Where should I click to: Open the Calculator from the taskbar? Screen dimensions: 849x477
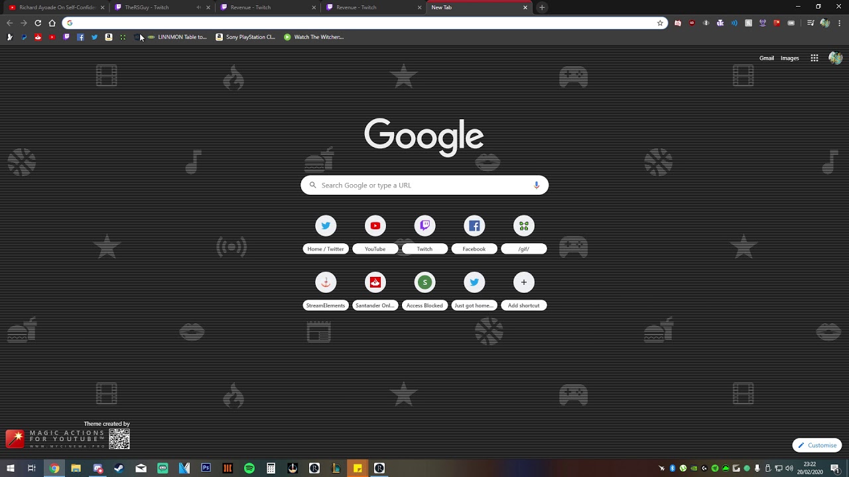(x=271, y=468)
